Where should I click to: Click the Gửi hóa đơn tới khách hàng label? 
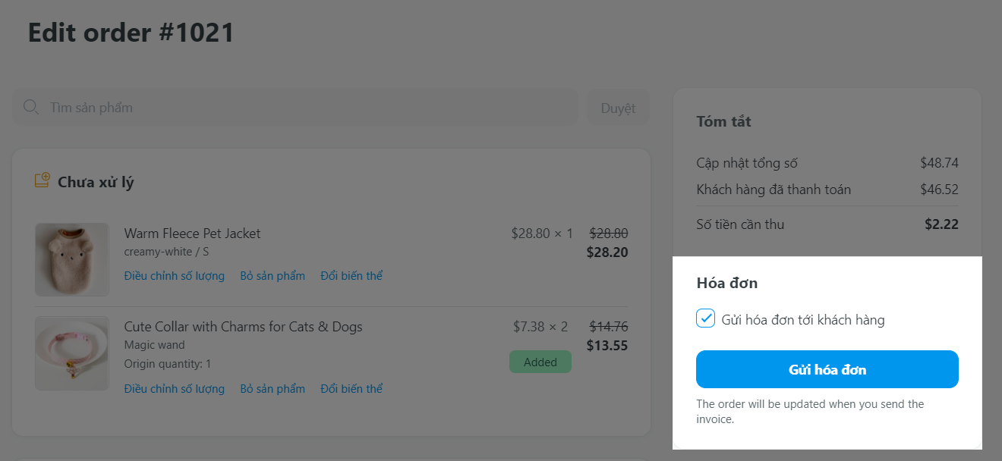click(x=803, y=320)
